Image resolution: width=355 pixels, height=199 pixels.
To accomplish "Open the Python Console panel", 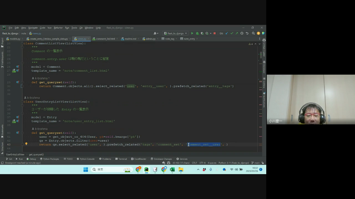I will (86, 159).
